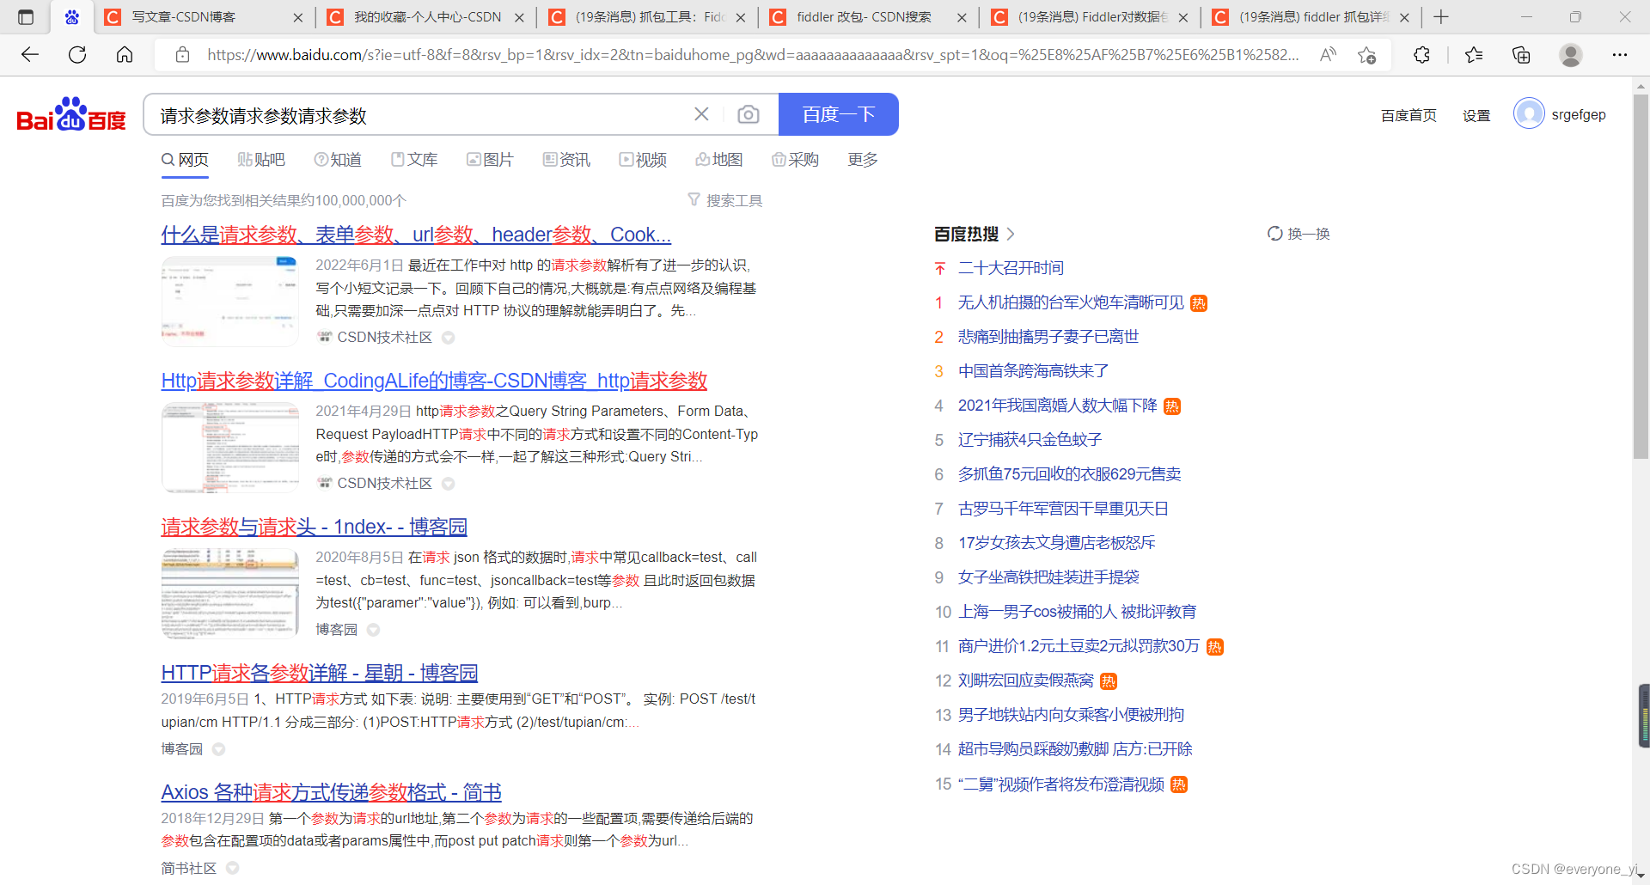This screenshot has height=885, width=1650.
Task: Open result Http请求参数详解 CodingALife
Action: [434, 381]
